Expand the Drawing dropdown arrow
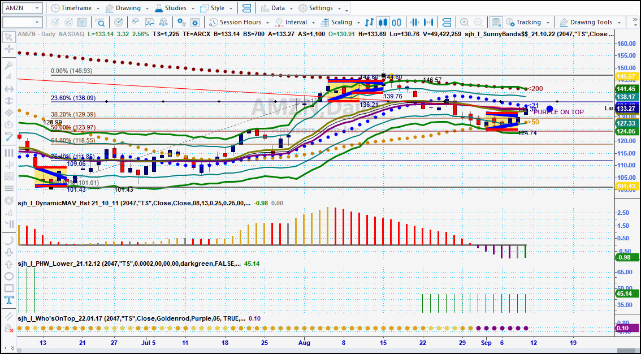Viewport: 641px width, 354px height. 147,8
